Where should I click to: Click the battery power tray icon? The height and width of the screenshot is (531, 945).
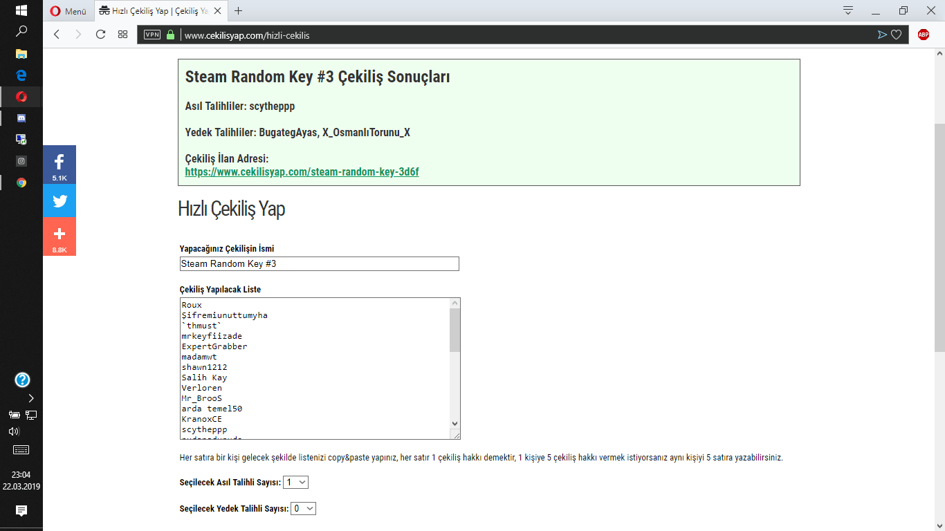click(14, 415)
